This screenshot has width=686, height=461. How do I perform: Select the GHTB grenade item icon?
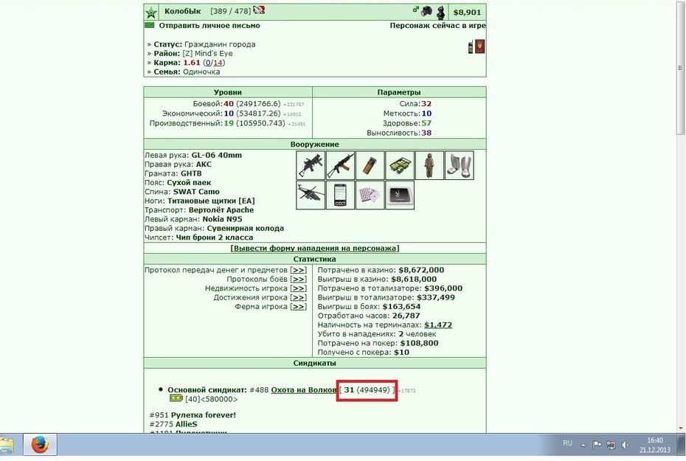370,165
